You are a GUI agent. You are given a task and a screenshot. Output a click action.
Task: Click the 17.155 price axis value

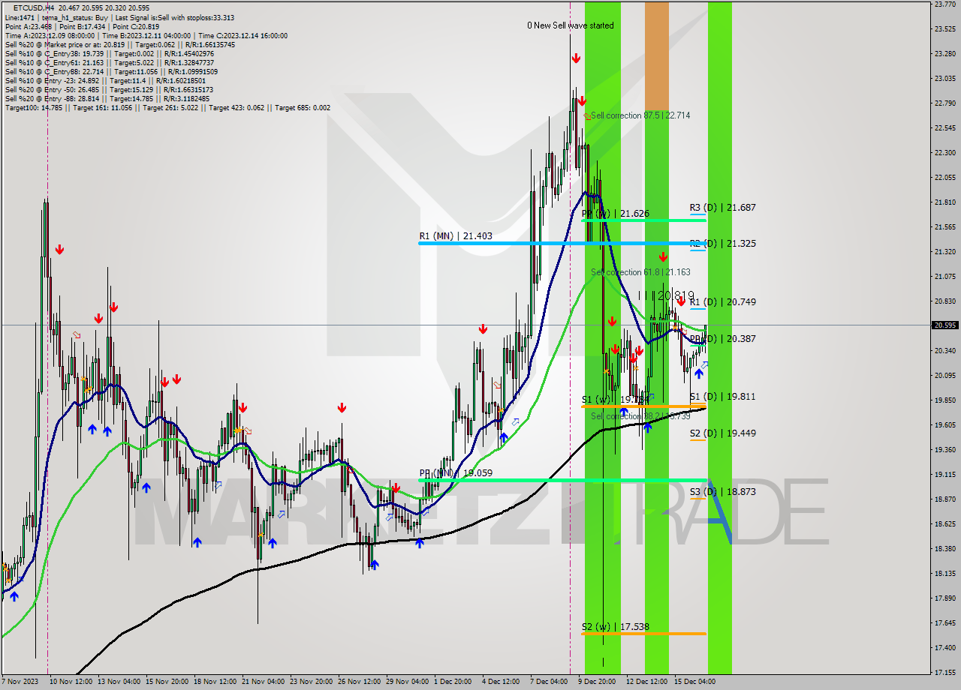(x=944, y=672)
